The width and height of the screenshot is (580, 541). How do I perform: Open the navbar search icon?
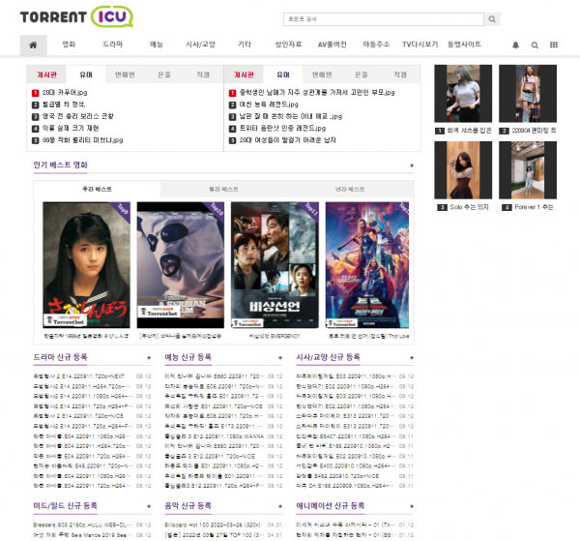(534, 45)
